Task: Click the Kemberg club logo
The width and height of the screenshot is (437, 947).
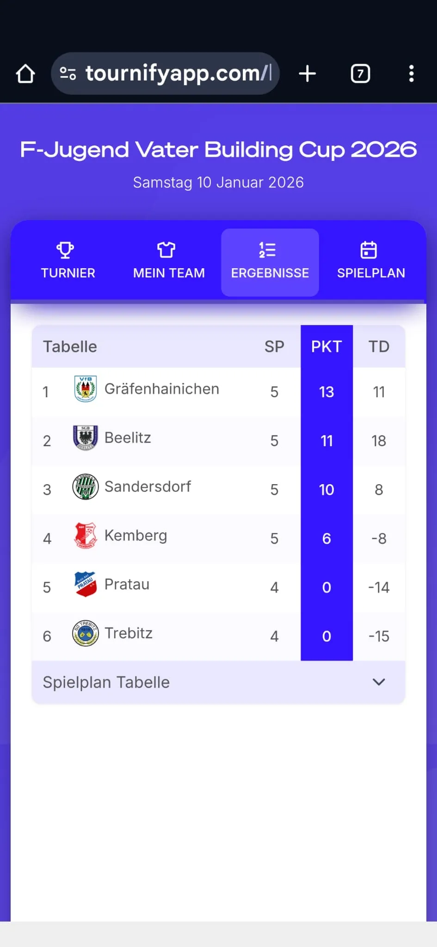Action: [x=86, y=535]
